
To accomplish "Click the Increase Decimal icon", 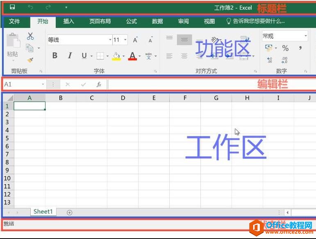I will point(269,60).
